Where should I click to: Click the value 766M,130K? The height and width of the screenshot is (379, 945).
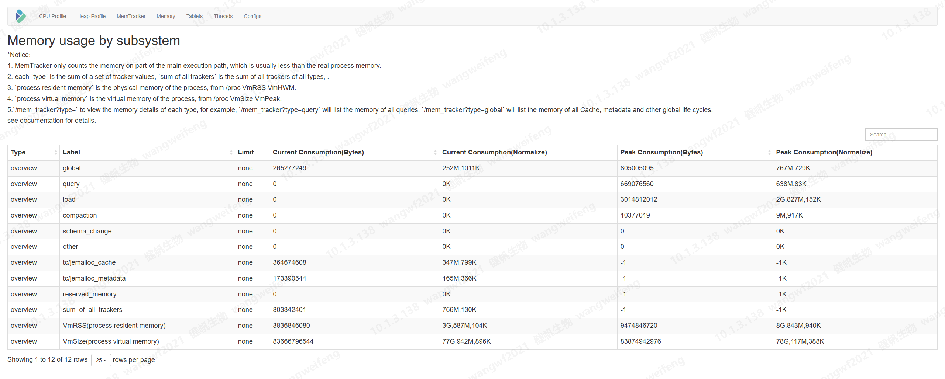pyautogui.click(x=459, y=310)
